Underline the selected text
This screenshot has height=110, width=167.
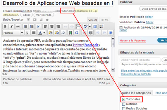coord(27,33)
